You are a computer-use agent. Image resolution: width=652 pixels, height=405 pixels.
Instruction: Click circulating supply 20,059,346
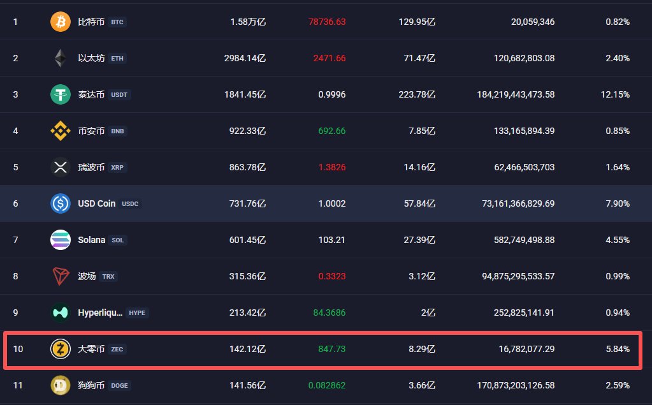coord(533,22)
